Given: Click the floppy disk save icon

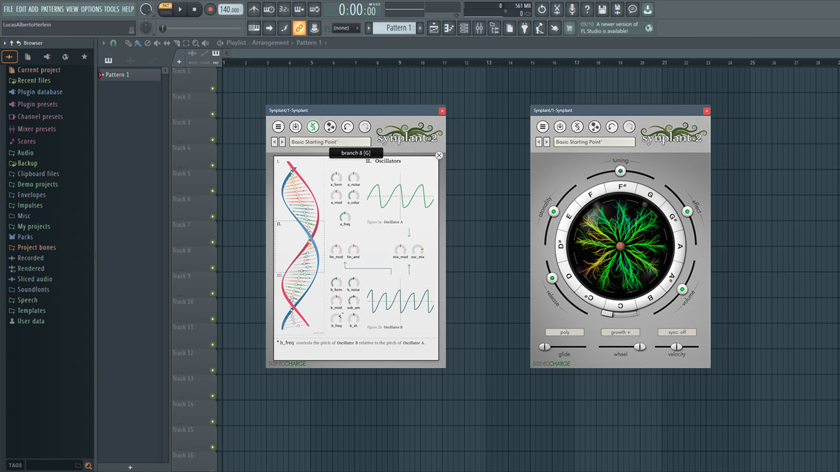Looking at the screenshot, I should coord(602,9).
